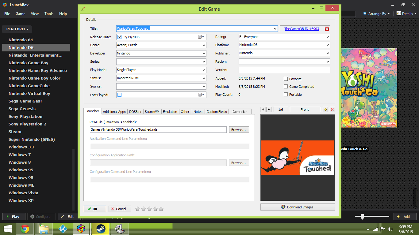
Task: Click the previous image arrow in the image panel
Action: pyautogui.click(x=263, y=109)
